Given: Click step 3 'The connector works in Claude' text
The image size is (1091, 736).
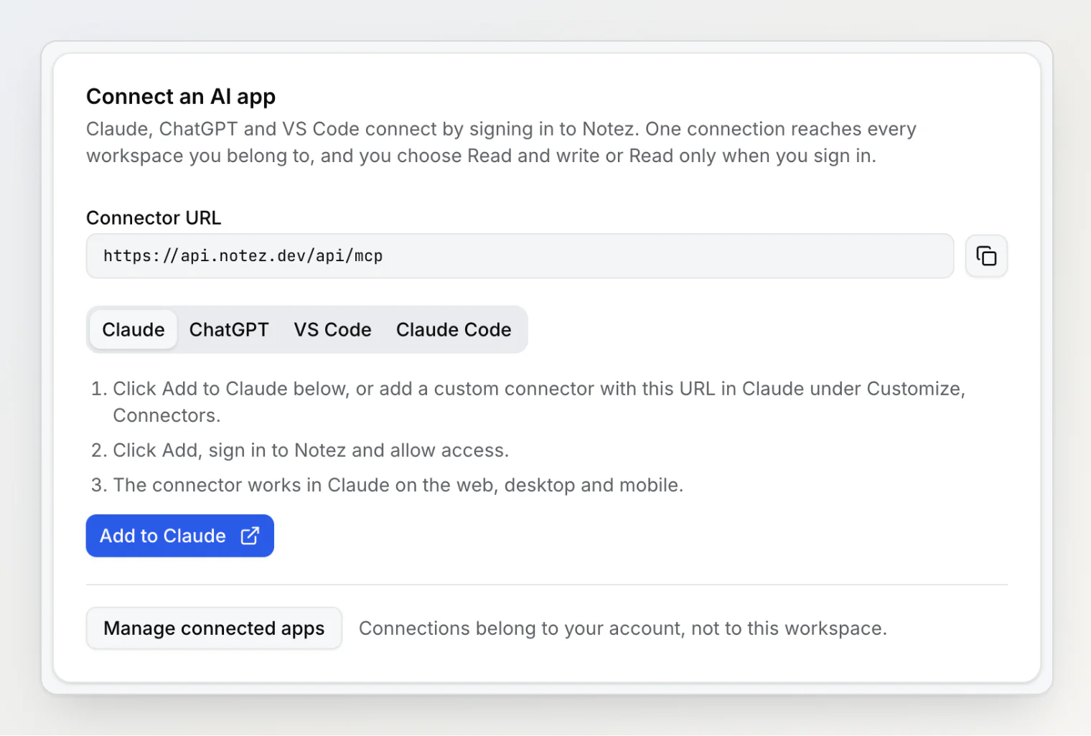Looking at the screenshot, I should coord(398,486).
